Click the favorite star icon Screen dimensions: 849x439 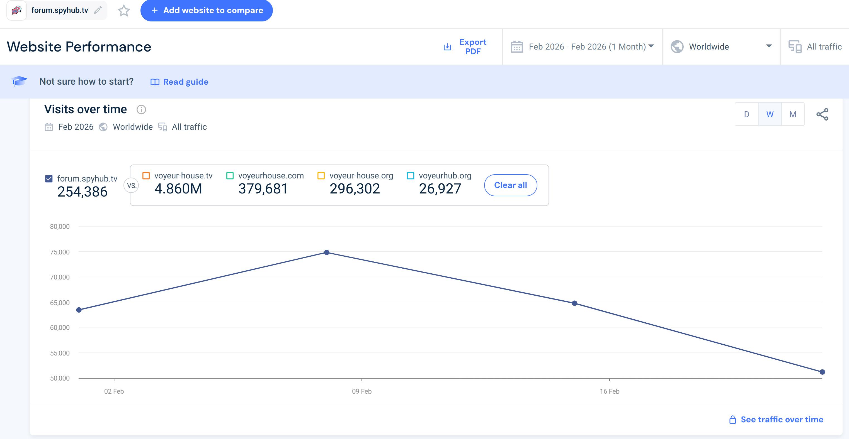point(123,11)
